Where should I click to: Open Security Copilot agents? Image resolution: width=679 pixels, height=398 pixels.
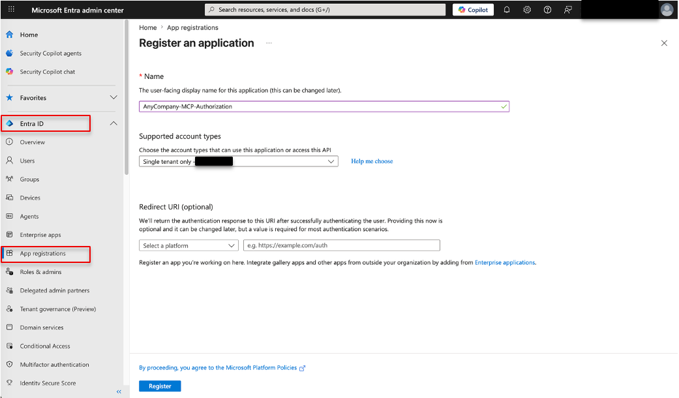(51, 54)
